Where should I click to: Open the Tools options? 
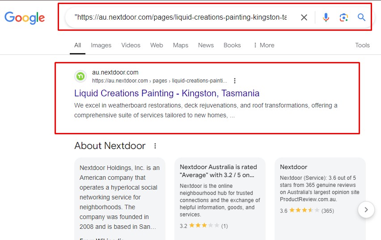tap(362, 45)
